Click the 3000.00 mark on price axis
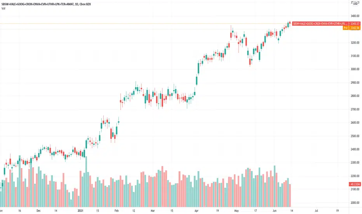Viewport: 362px width, 214px height. coord(355,69)
